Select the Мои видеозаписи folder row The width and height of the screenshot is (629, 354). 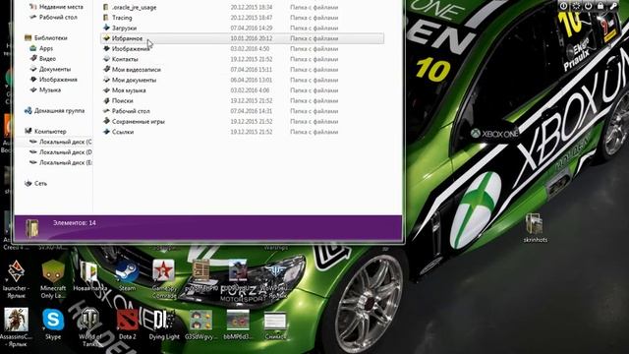click(243, 70)
